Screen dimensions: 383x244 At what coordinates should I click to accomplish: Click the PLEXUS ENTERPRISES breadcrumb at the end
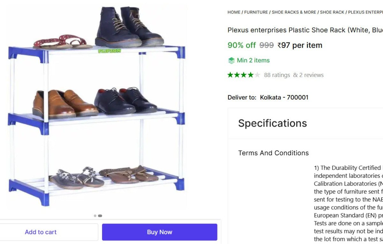click(x=365, y=12)
